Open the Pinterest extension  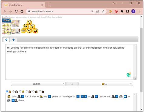pos(116,11)
